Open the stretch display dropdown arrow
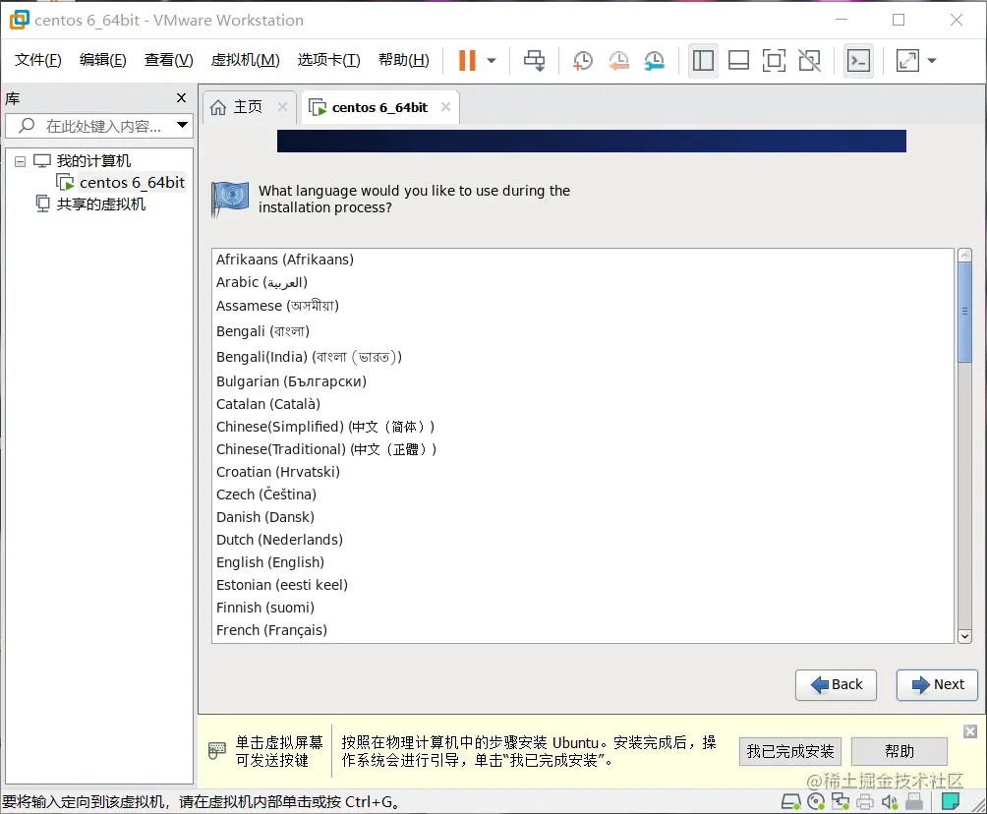 pos(932,61)
